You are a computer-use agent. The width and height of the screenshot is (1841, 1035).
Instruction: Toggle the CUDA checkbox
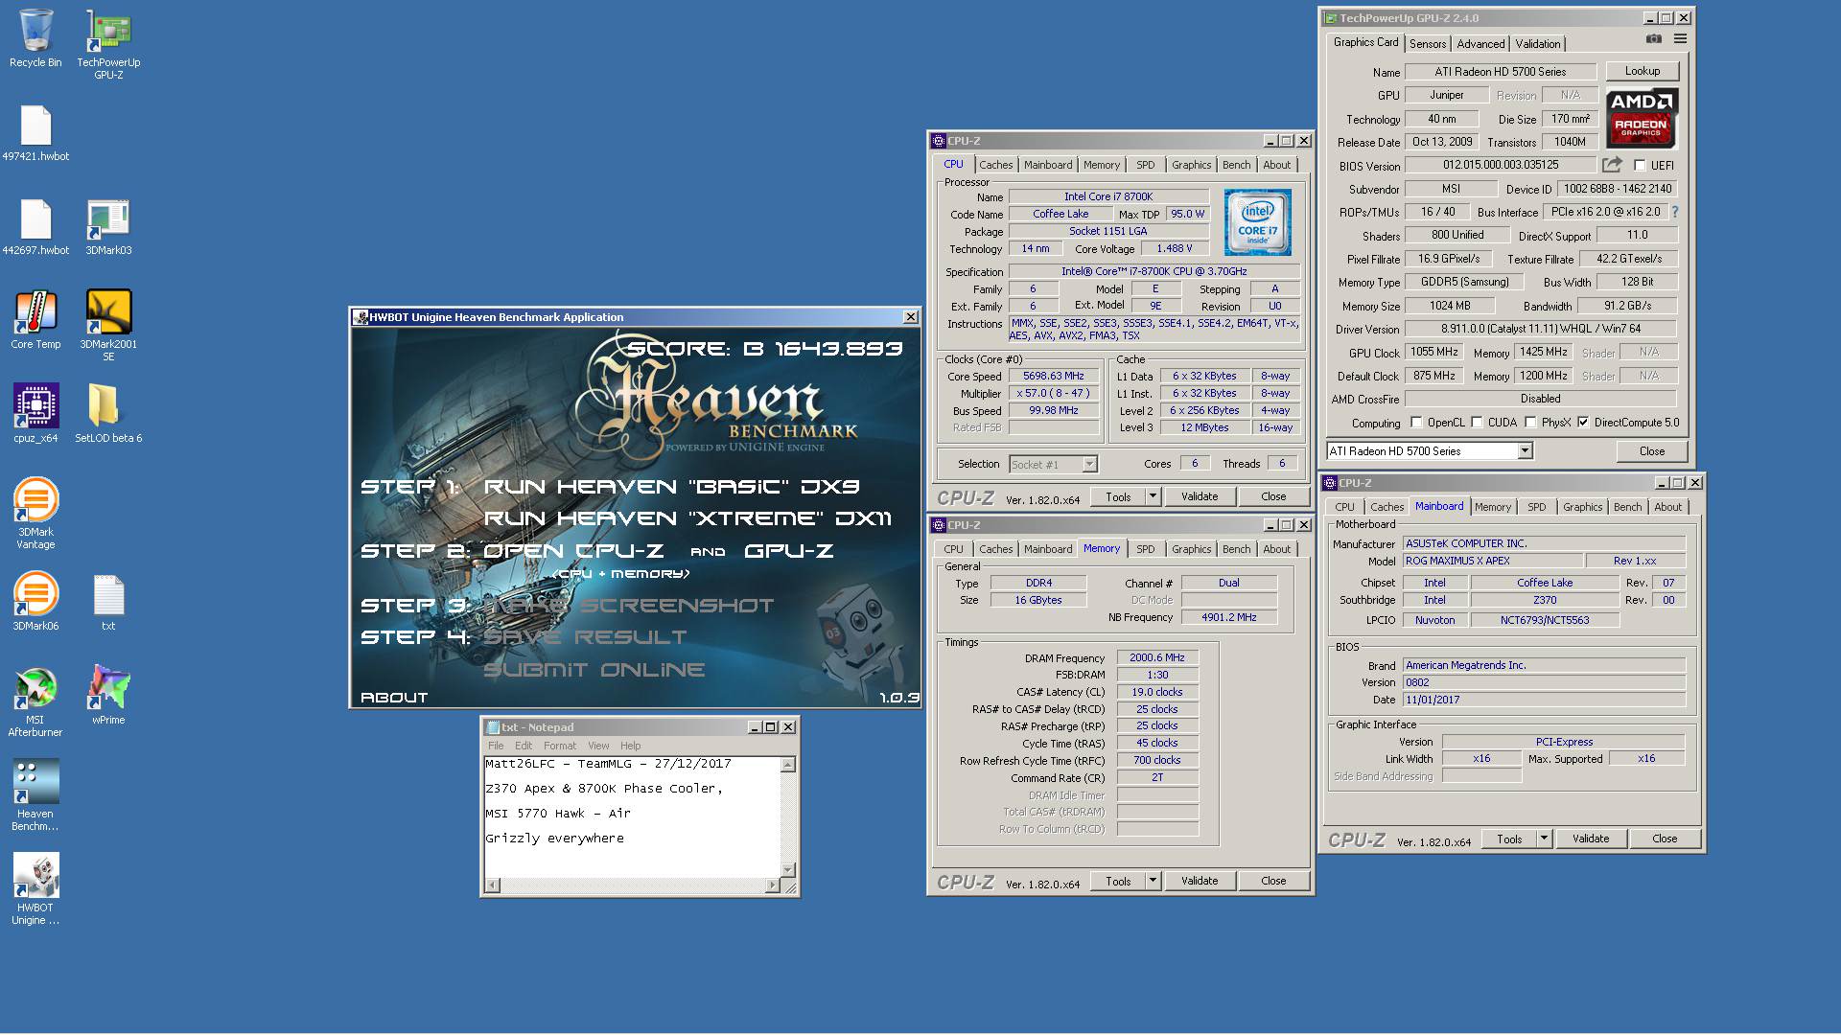1478,423
